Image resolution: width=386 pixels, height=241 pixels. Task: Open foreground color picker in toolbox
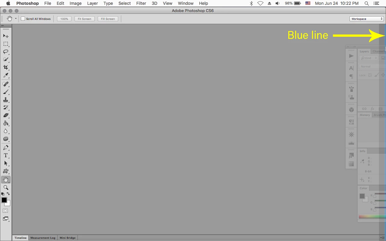point(4,200)
